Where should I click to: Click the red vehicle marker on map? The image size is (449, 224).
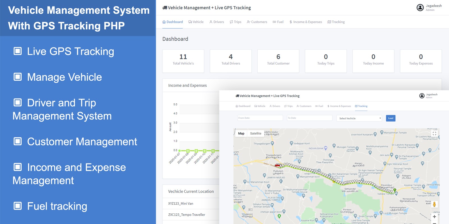click(278, 165)
